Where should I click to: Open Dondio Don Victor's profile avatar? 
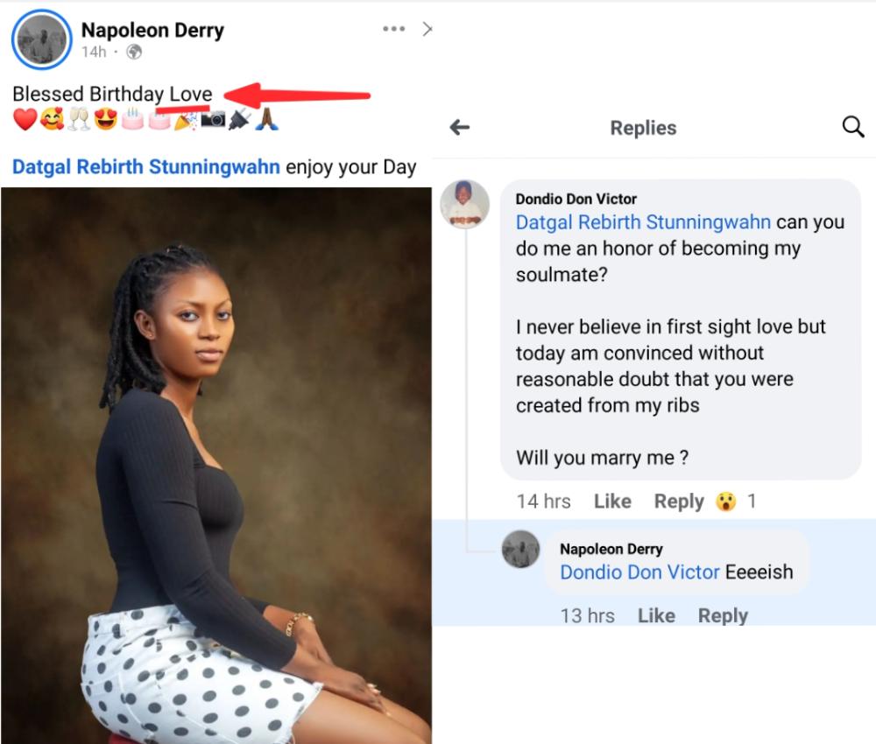464,204
